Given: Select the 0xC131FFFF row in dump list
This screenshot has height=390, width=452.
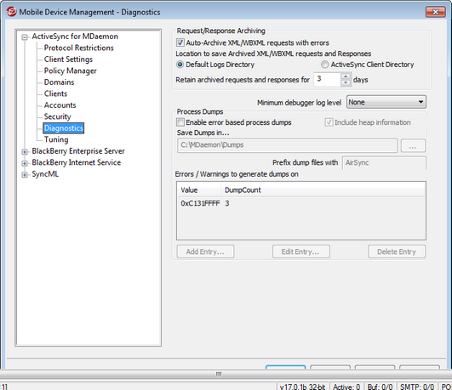Looking at the screenshot, I should coord(301,203).
